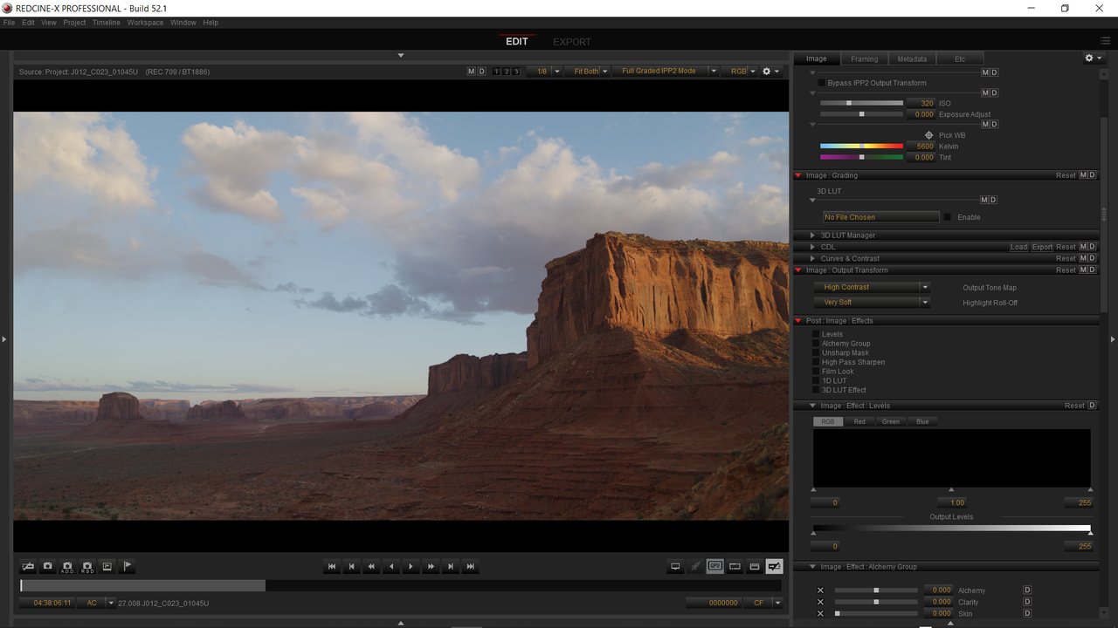Viewport: 1118px width, 628px height.
Task: Jump to the first frame
Action: coord(332,567)
